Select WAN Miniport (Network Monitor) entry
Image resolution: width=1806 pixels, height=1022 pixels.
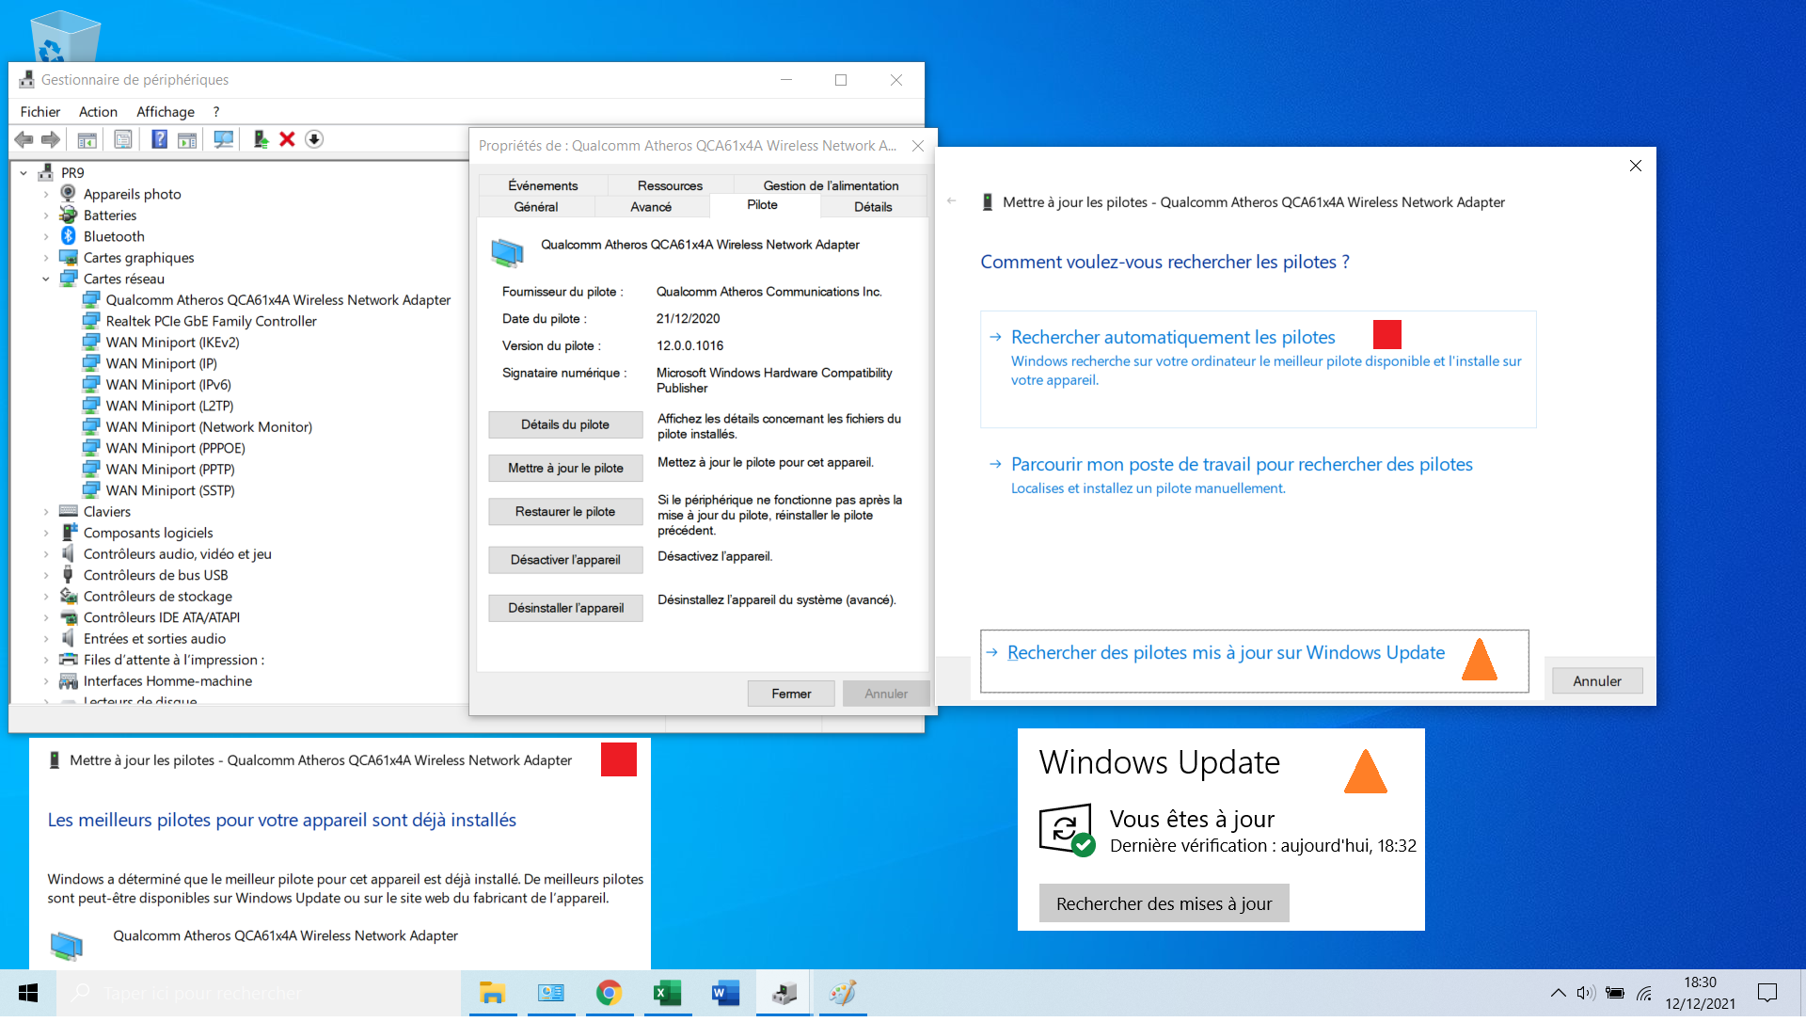209,427
